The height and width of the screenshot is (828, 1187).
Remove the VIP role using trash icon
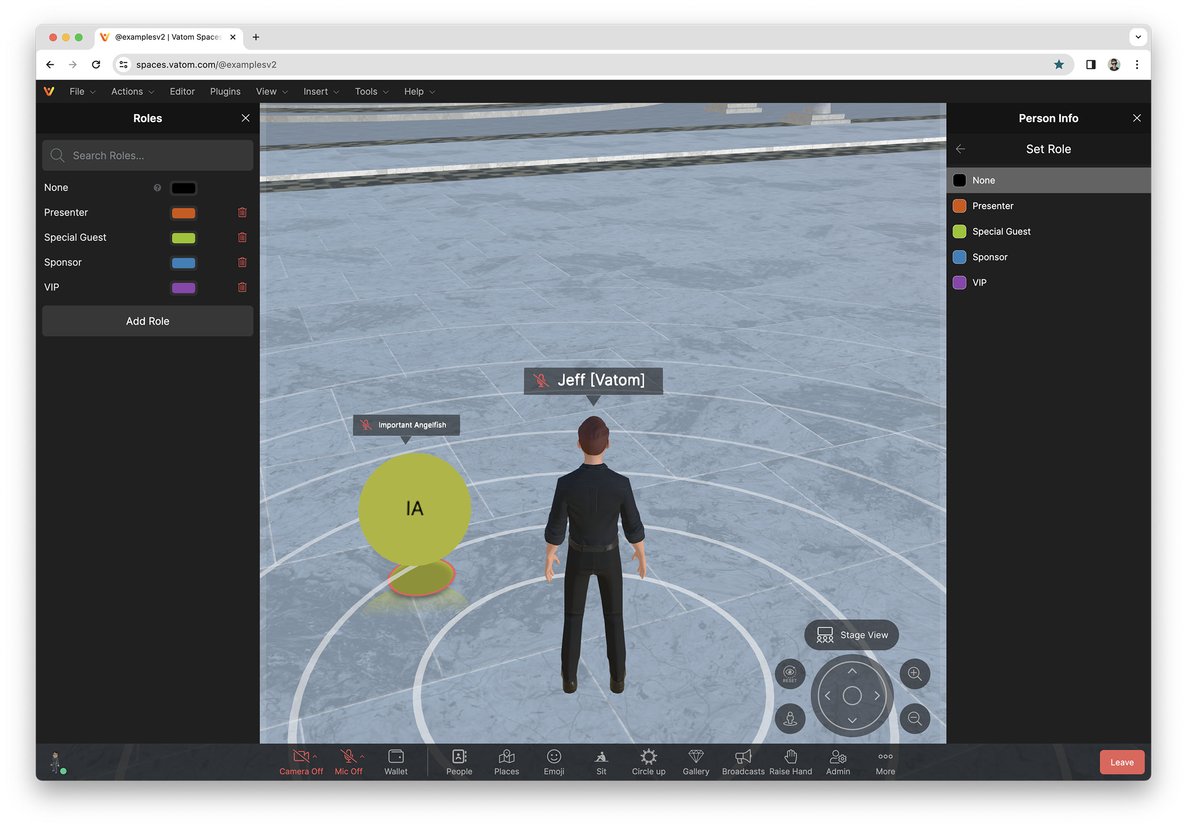(x=242, y=287)
